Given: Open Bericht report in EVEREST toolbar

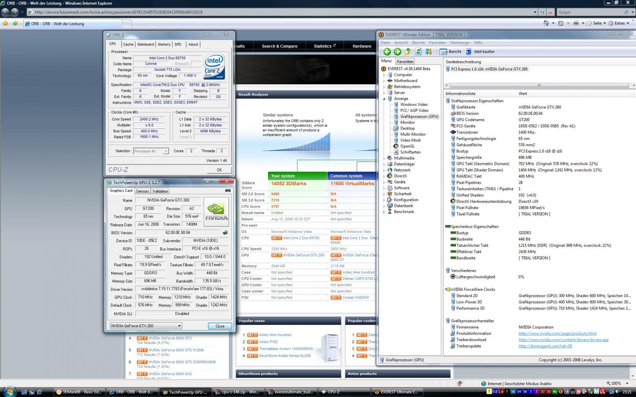Looking at the screenshot, I should pos(450,52).
